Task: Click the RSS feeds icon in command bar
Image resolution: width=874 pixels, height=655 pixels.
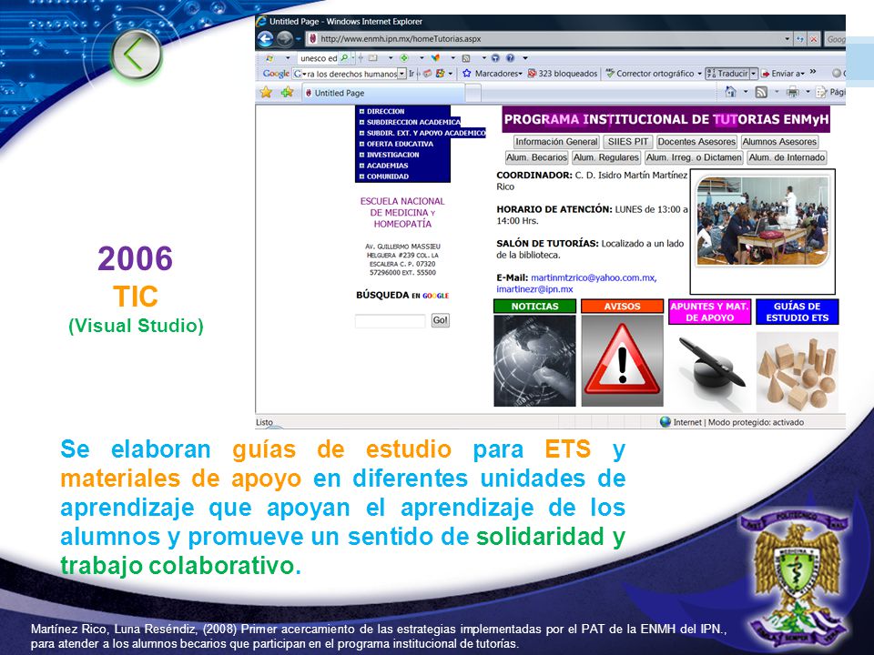Action: tap(761, 93)
